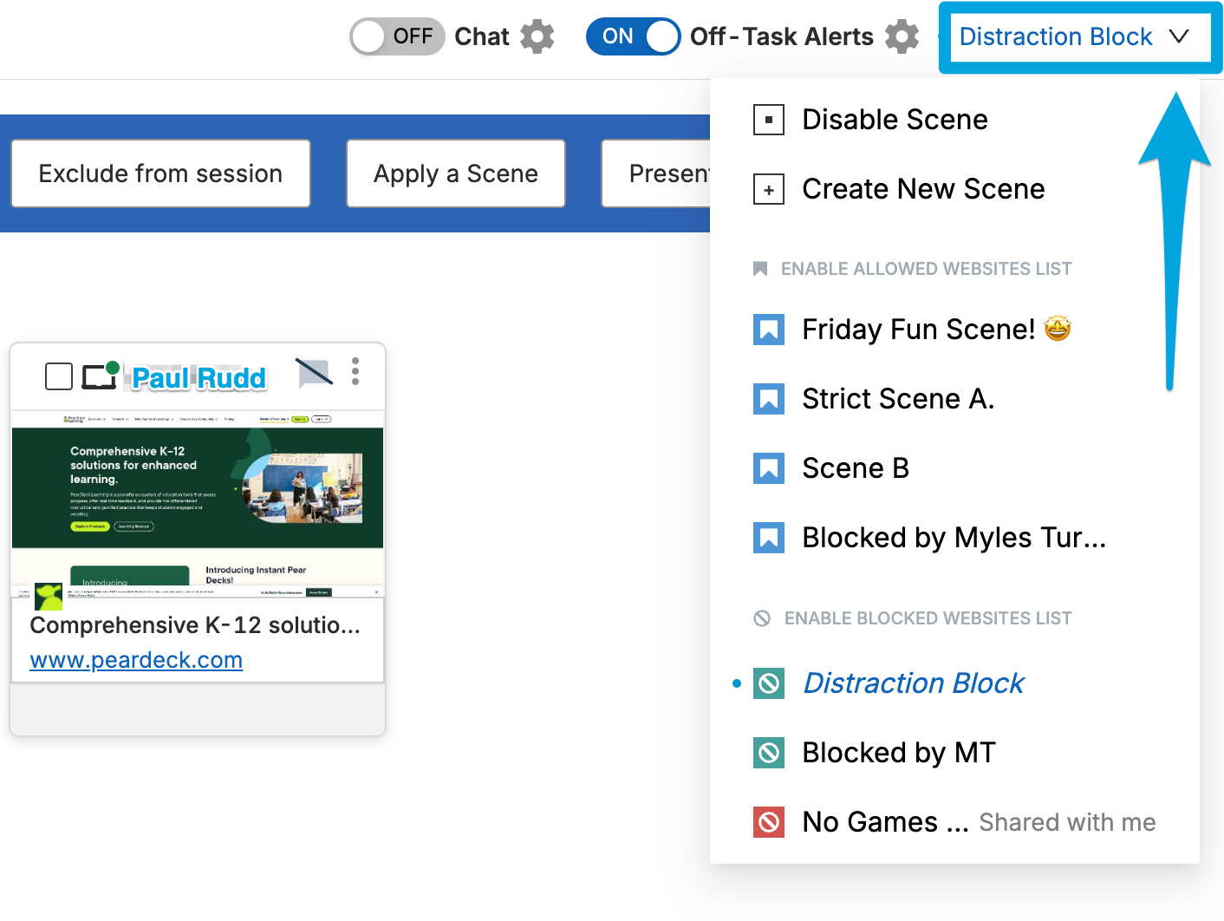Click the Apply a Scene button
Viewport: 1224px width, 921px height.
tap(456, 173)
